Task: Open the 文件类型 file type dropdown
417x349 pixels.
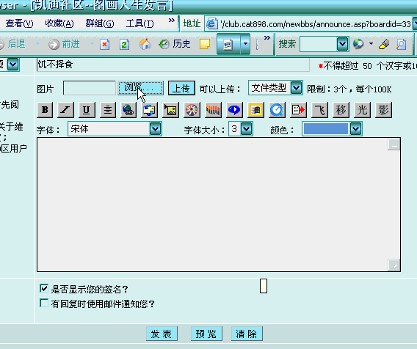Action: 296,88
